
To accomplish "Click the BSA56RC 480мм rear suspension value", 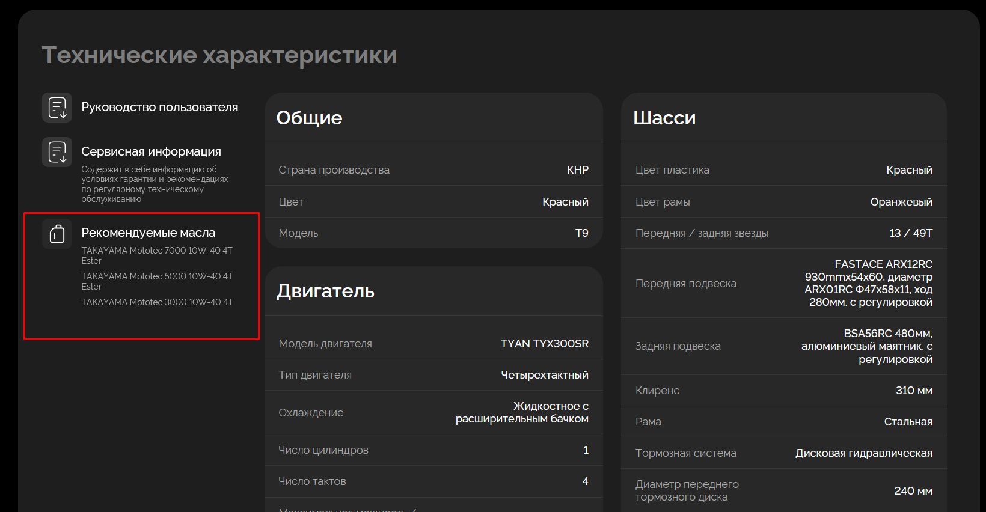I will click(866, 346).
